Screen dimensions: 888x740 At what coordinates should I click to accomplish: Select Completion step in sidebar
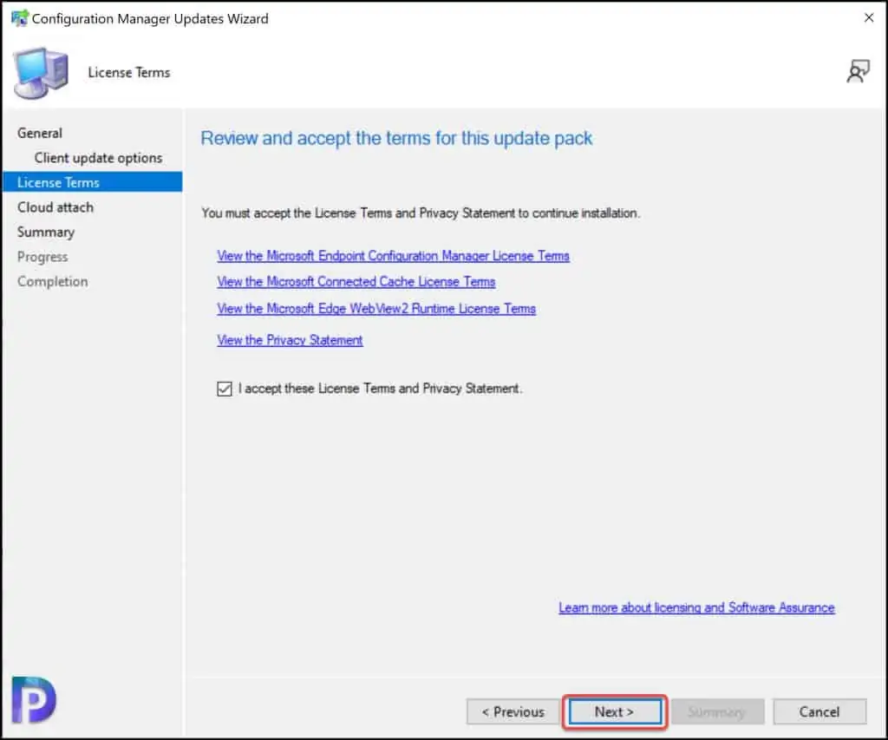(52, 282)
